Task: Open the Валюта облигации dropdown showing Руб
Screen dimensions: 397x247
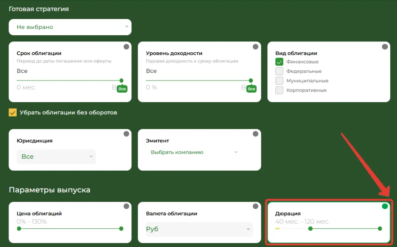Action: [200, 229]
